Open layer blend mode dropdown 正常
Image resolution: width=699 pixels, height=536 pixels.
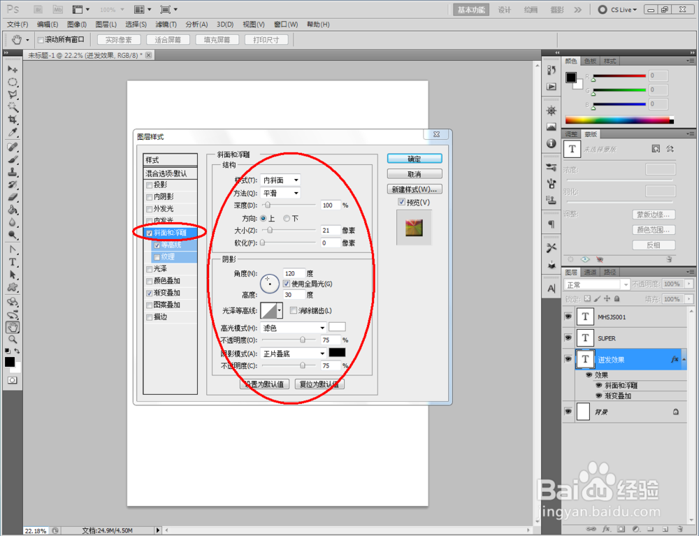point(596,284)
